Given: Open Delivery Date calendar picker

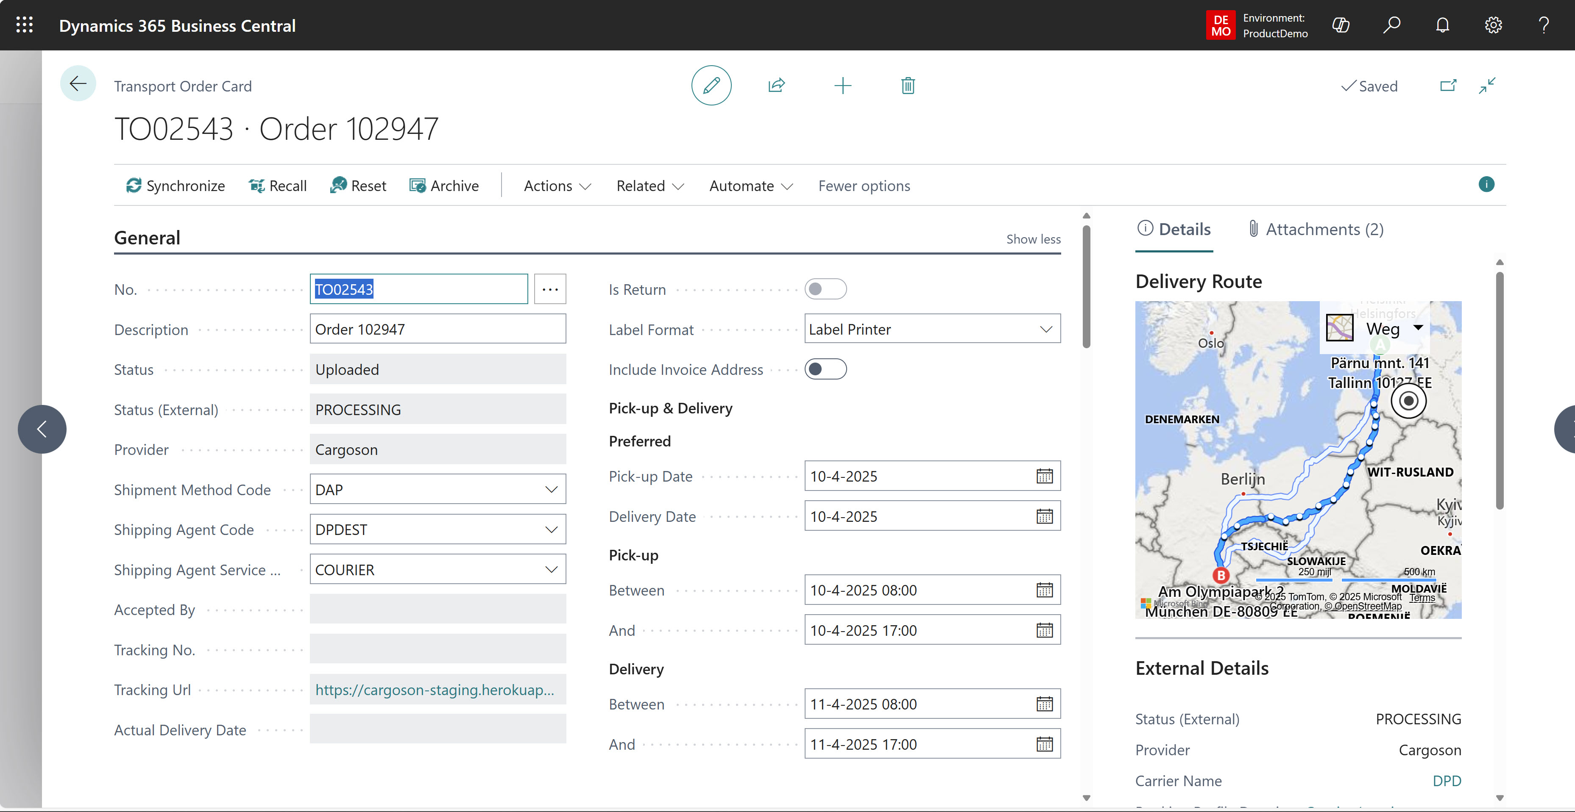Looking at the screenshot, I should click(x=1044, y=517).
